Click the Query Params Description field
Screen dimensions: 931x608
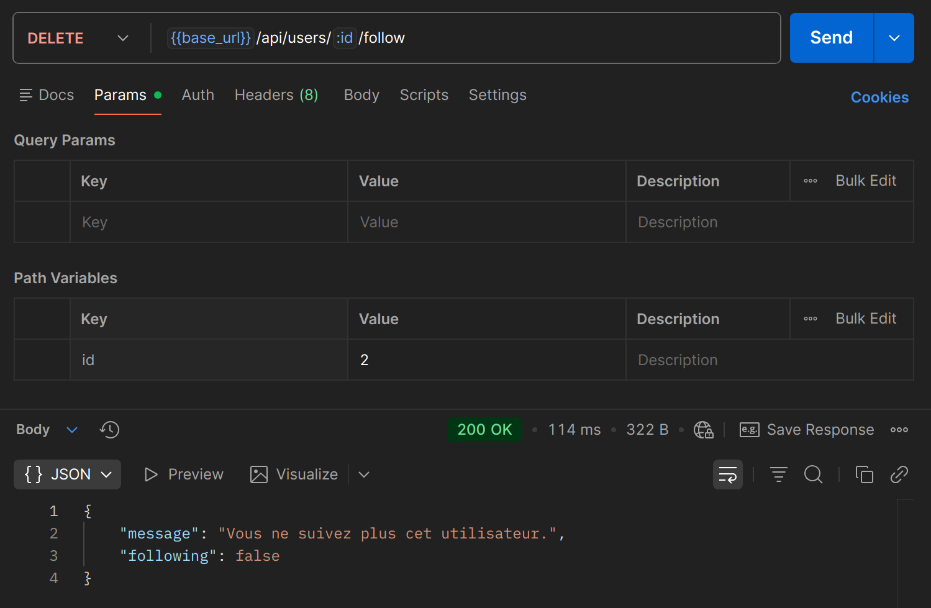tap(770, 222)
